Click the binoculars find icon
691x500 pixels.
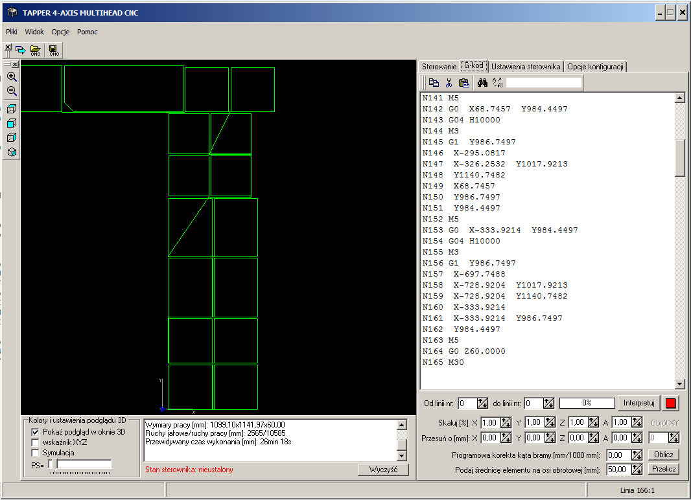tap(482, 83)
